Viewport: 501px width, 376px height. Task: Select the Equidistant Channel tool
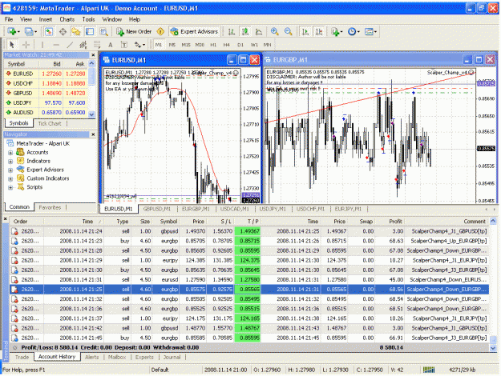pos(83,45)
